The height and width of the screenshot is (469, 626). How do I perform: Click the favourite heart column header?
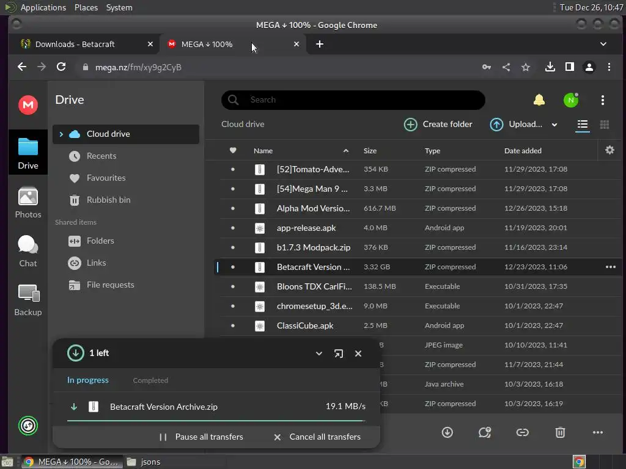233,150
